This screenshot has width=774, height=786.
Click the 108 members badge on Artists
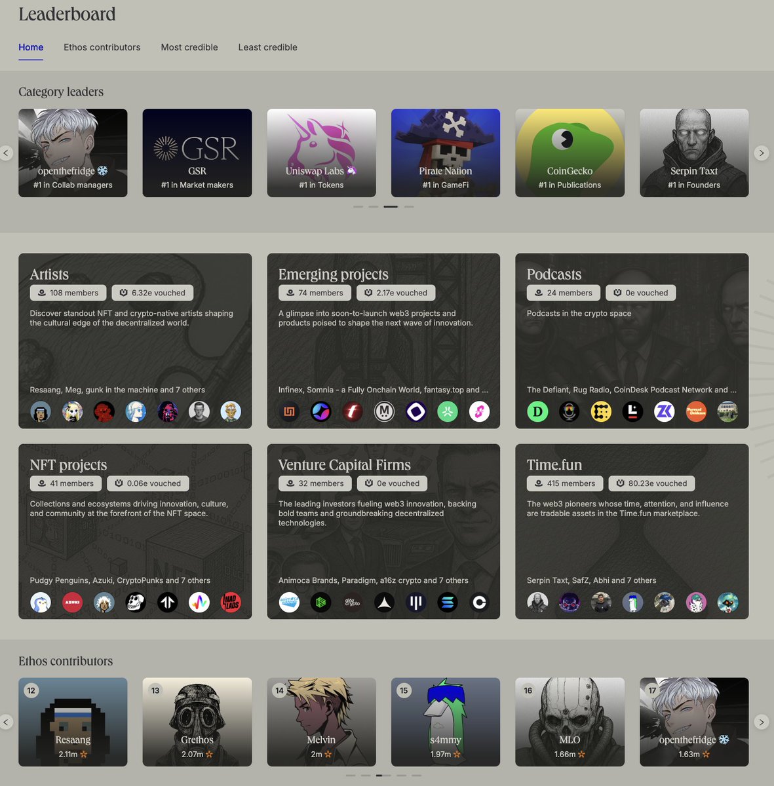click(68, 293)
